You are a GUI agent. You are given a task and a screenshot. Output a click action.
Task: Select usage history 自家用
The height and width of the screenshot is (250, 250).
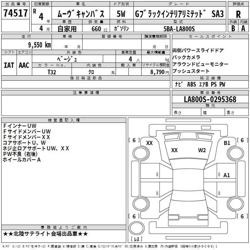pos(67,29)
